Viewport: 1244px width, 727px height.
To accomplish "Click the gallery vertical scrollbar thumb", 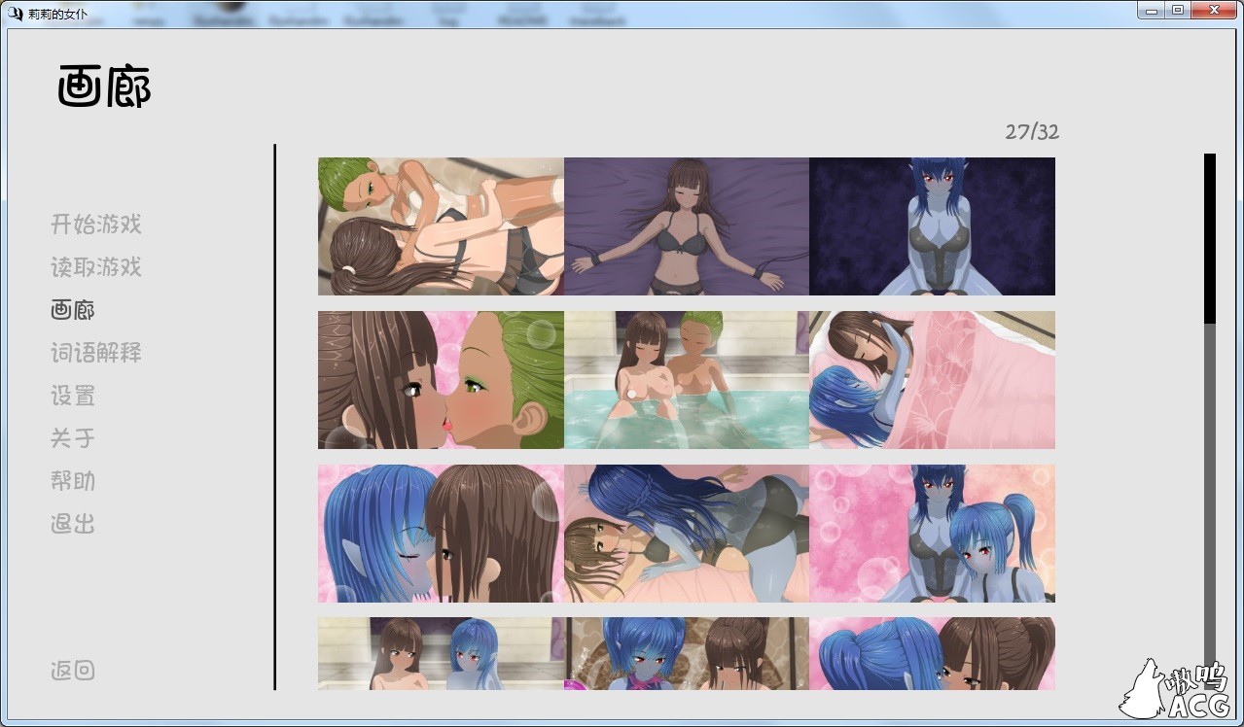I will pos(1210,239).
